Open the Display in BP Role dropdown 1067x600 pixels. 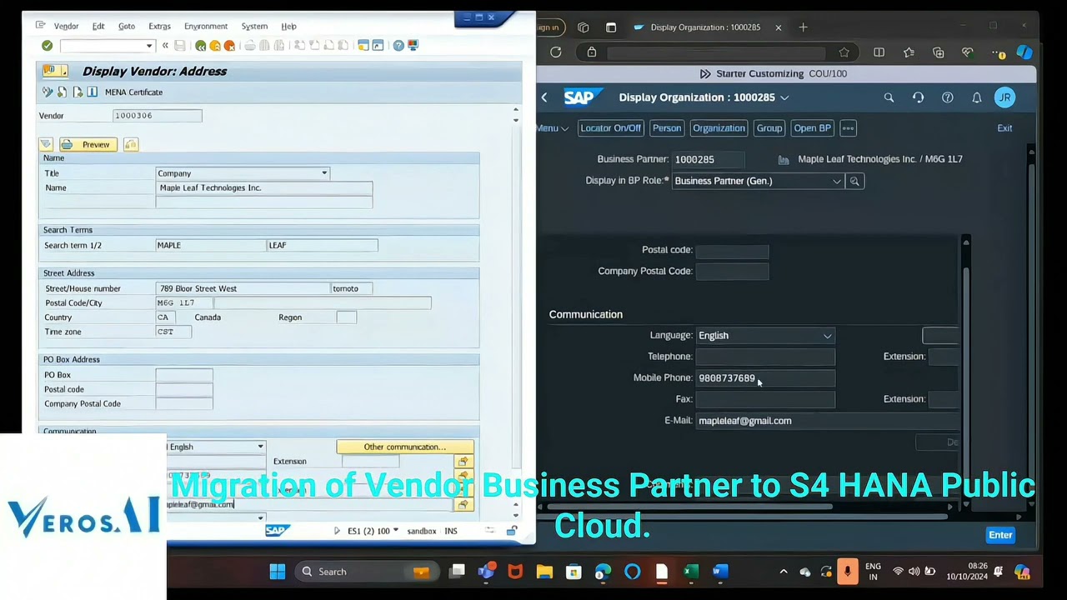[x=837, y=181]
